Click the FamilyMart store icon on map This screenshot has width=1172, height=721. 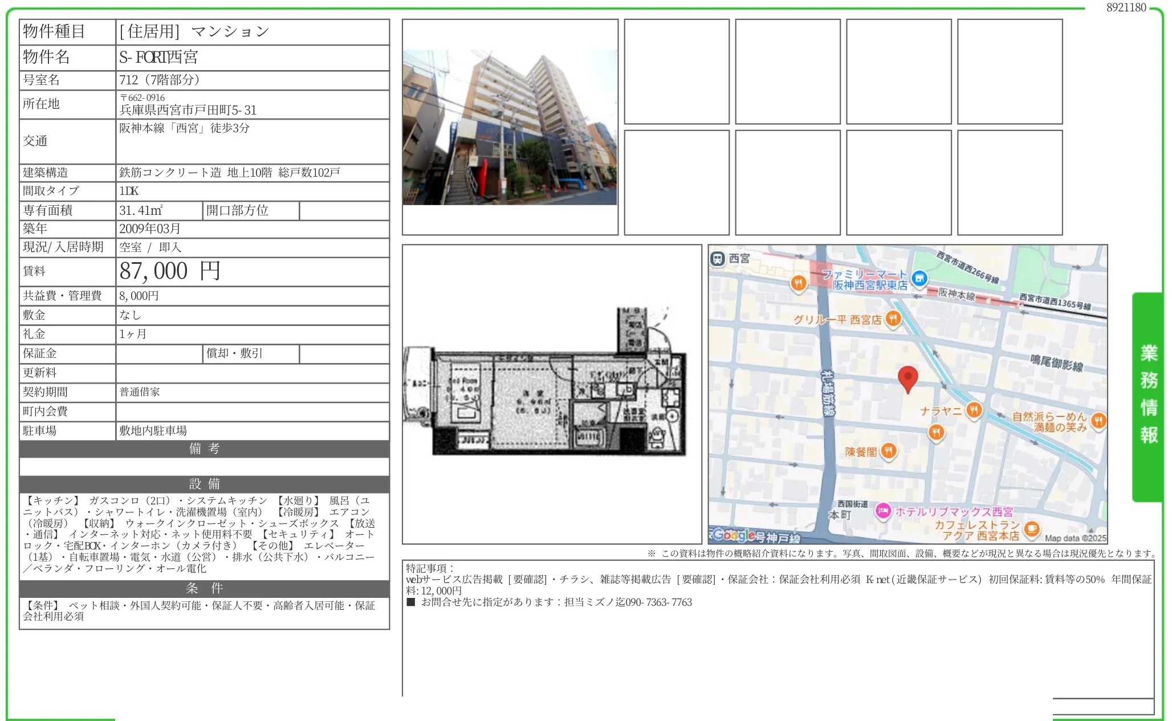click(918, 279)
